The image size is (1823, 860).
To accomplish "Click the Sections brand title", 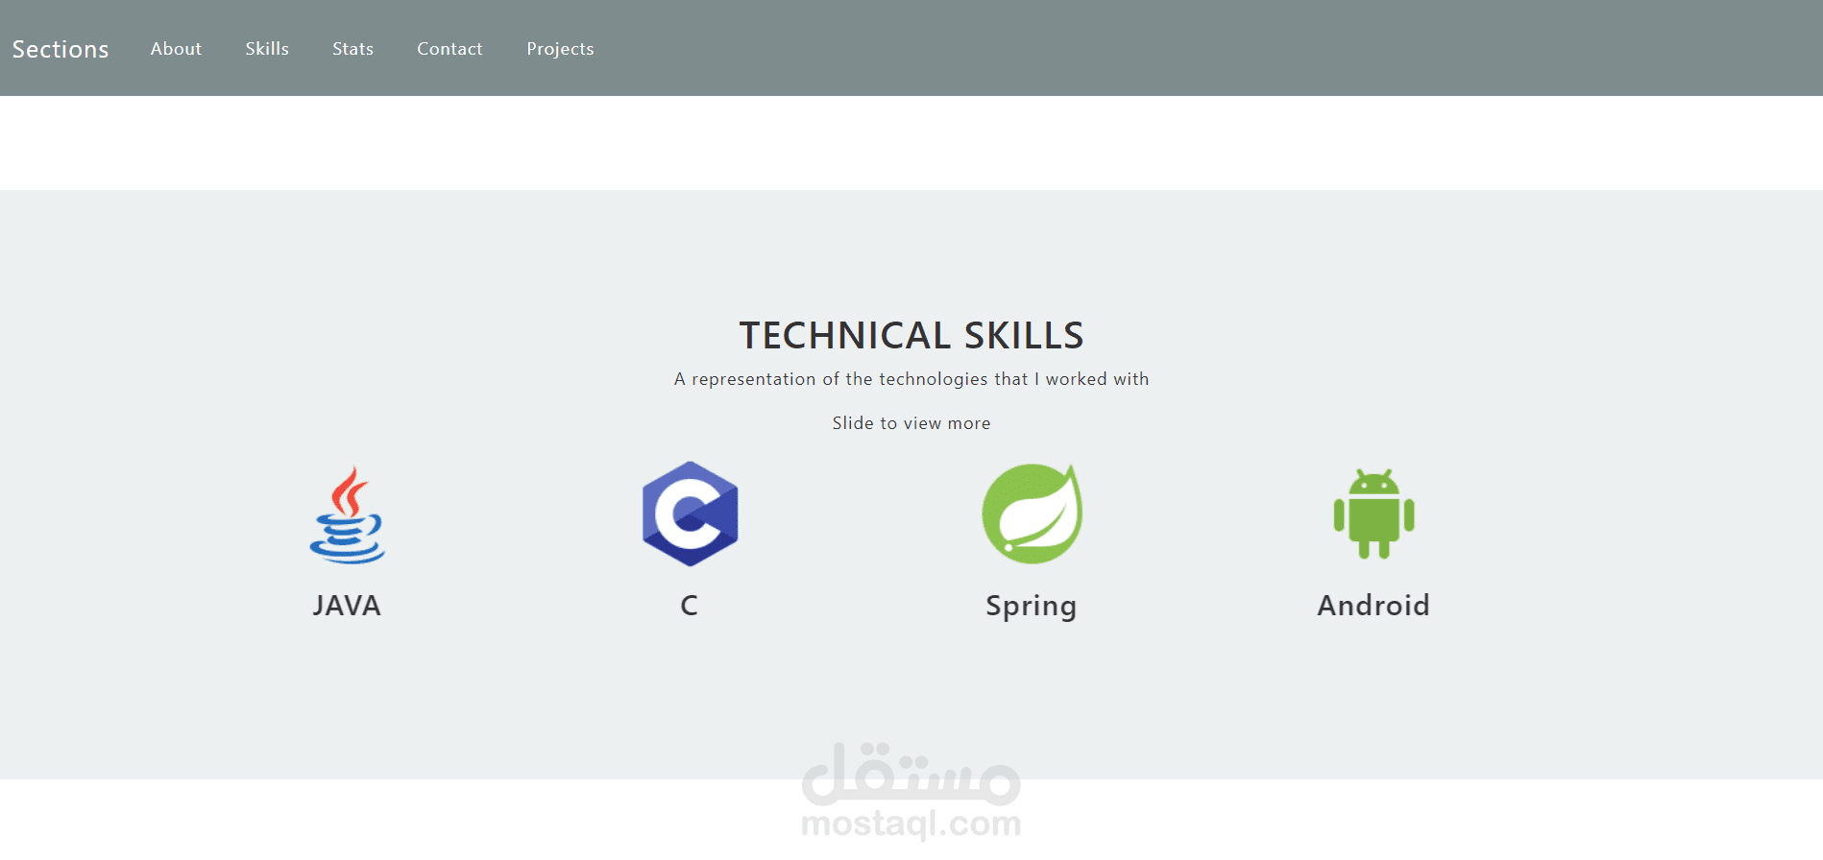I will [x=61, y=49].
